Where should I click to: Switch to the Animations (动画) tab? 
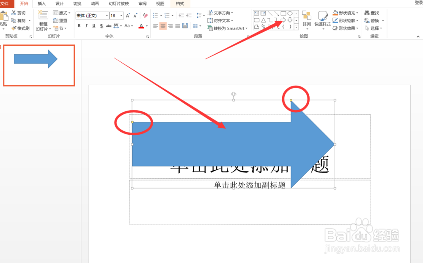click(x=95, y=3)
